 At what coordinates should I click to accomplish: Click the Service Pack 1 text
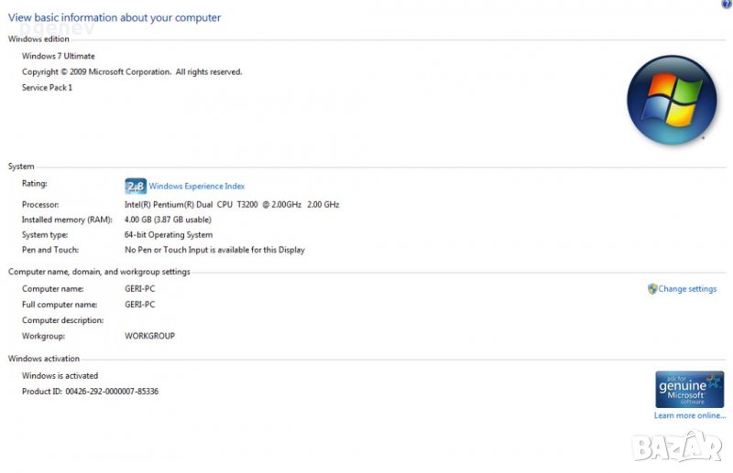47,87
